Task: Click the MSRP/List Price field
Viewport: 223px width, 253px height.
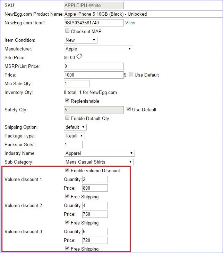Action: click(94, 66)
